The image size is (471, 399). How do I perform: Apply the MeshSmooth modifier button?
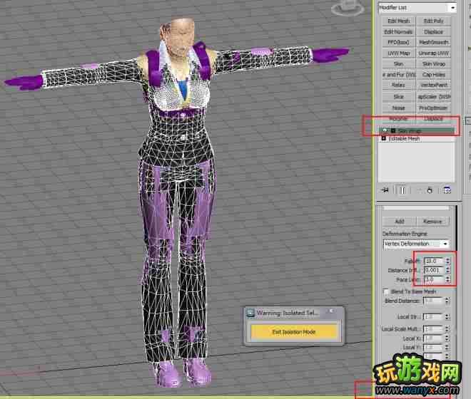pos(433,42)
